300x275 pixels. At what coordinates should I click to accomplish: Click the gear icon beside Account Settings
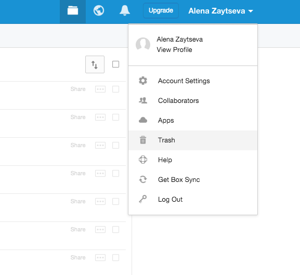143,81
